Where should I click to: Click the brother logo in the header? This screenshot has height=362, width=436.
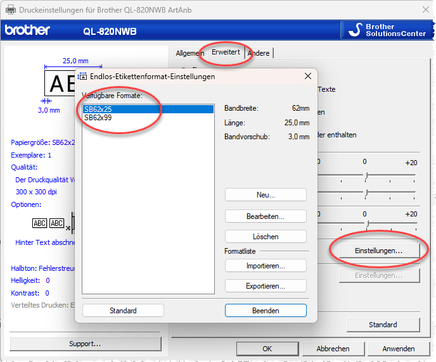click(x=27, y=30)
